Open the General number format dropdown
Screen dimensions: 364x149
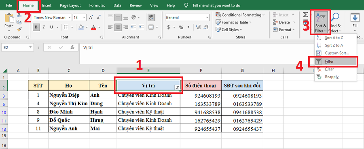pyautogui.click(x=207, y=17)
